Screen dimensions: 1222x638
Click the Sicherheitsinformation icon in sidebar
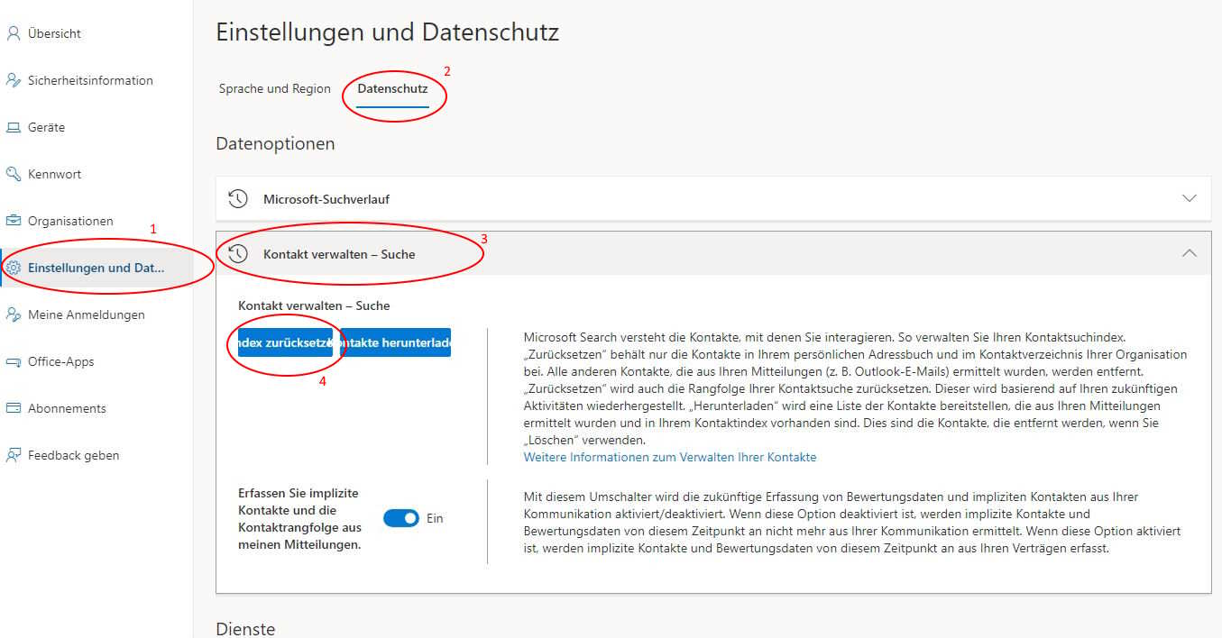coord(13,80)
